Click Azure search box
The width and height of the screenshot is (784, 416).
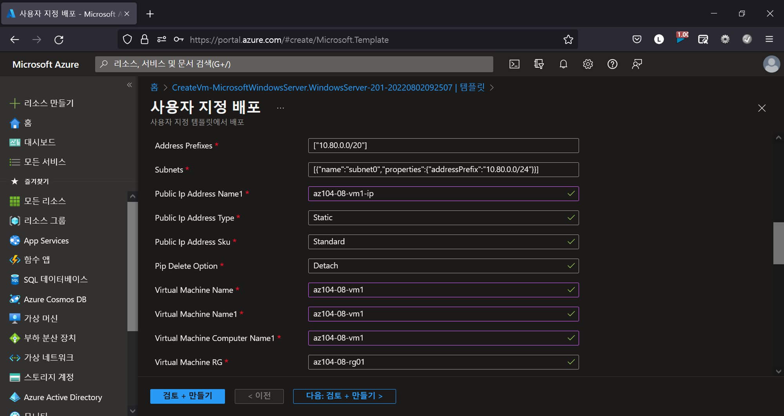point(294,64)
